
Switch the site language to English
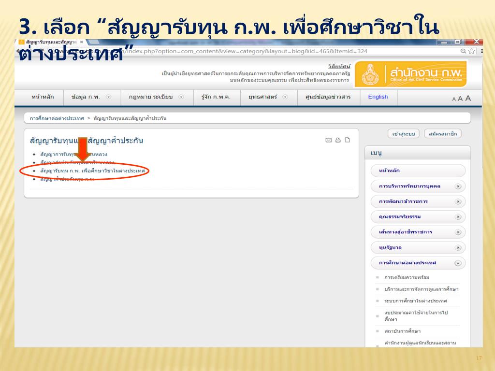coord(378,97)
